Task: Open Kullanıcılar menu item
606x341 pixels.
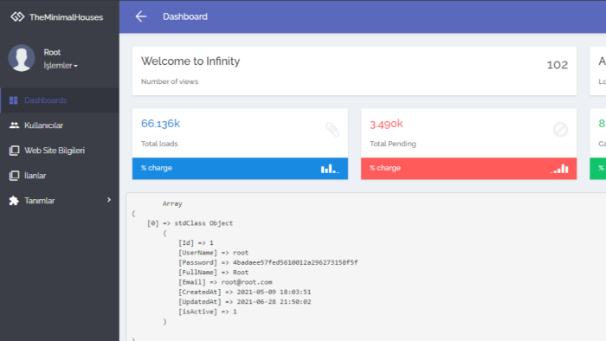Action: 60,125
